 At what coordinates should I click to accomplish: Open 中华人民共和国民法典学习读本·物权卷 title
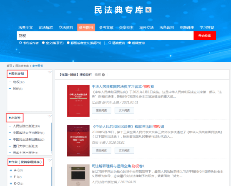click(123, 86)
